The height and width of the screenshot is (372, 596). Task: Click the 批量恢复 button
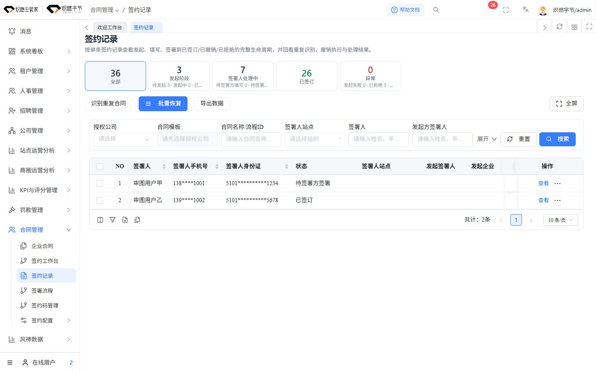pos(163,104)
